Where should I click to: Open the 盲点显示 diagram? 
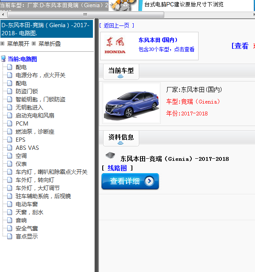(x=27, y=236)
